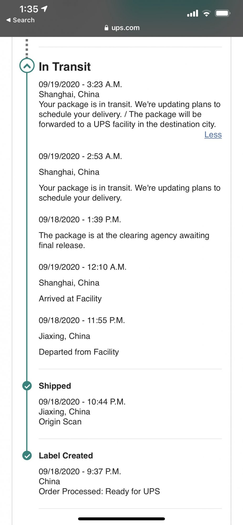
Task: Tap the Shipped status heading
Action: 55,386
